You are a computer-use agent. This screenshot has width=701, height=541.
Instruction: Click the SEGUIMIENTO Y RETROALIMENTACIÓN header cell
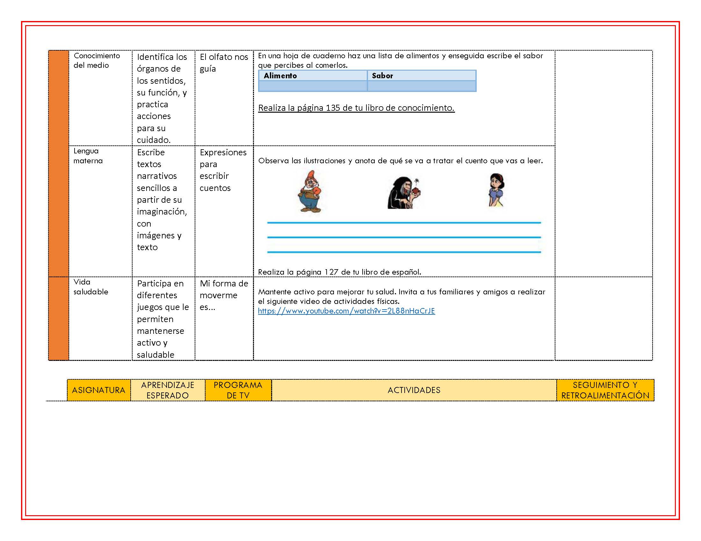(x=605, y=390)
